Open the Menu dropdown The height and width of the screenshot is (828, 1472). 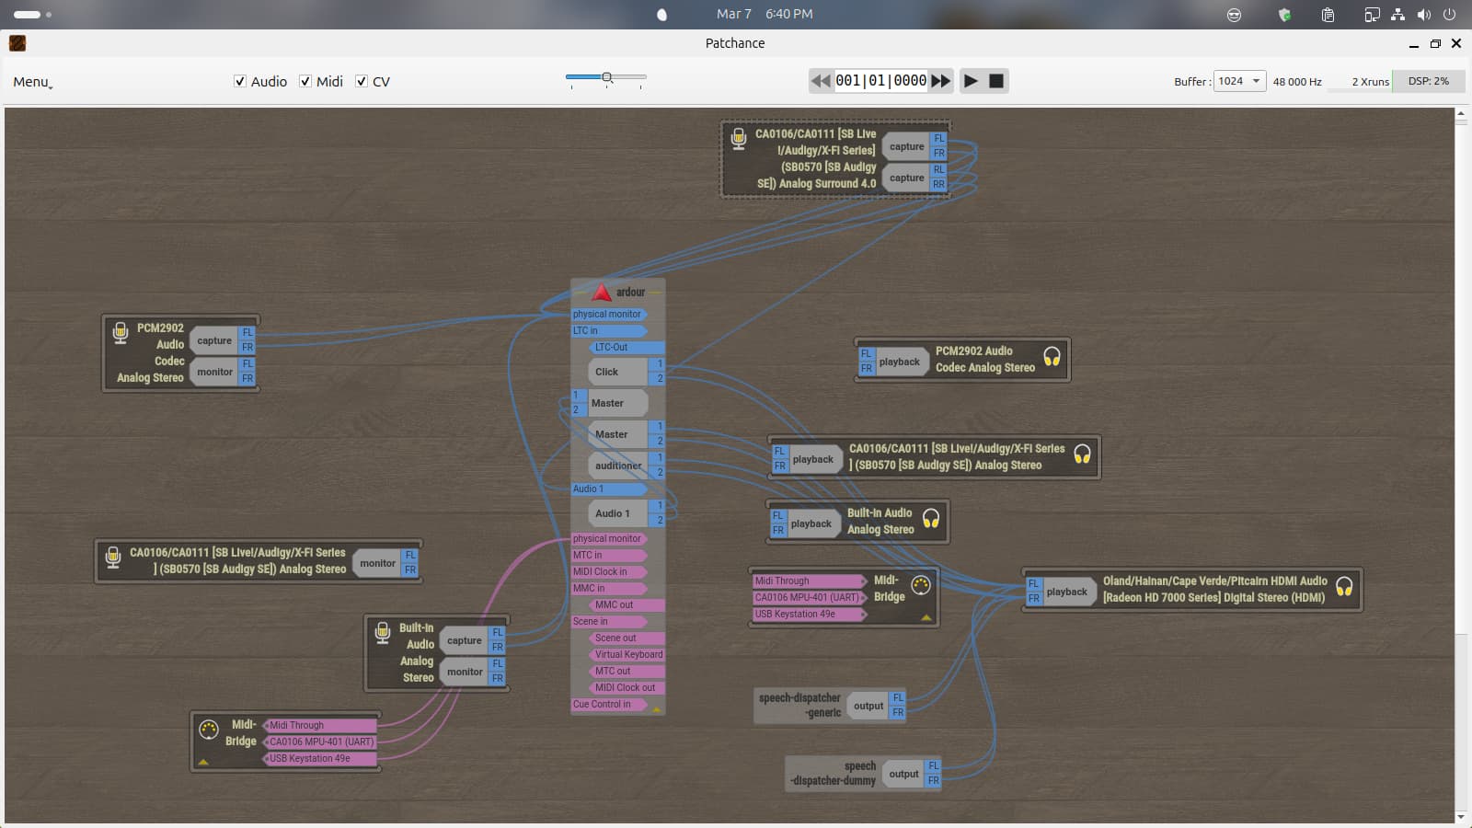click(32, 82)
